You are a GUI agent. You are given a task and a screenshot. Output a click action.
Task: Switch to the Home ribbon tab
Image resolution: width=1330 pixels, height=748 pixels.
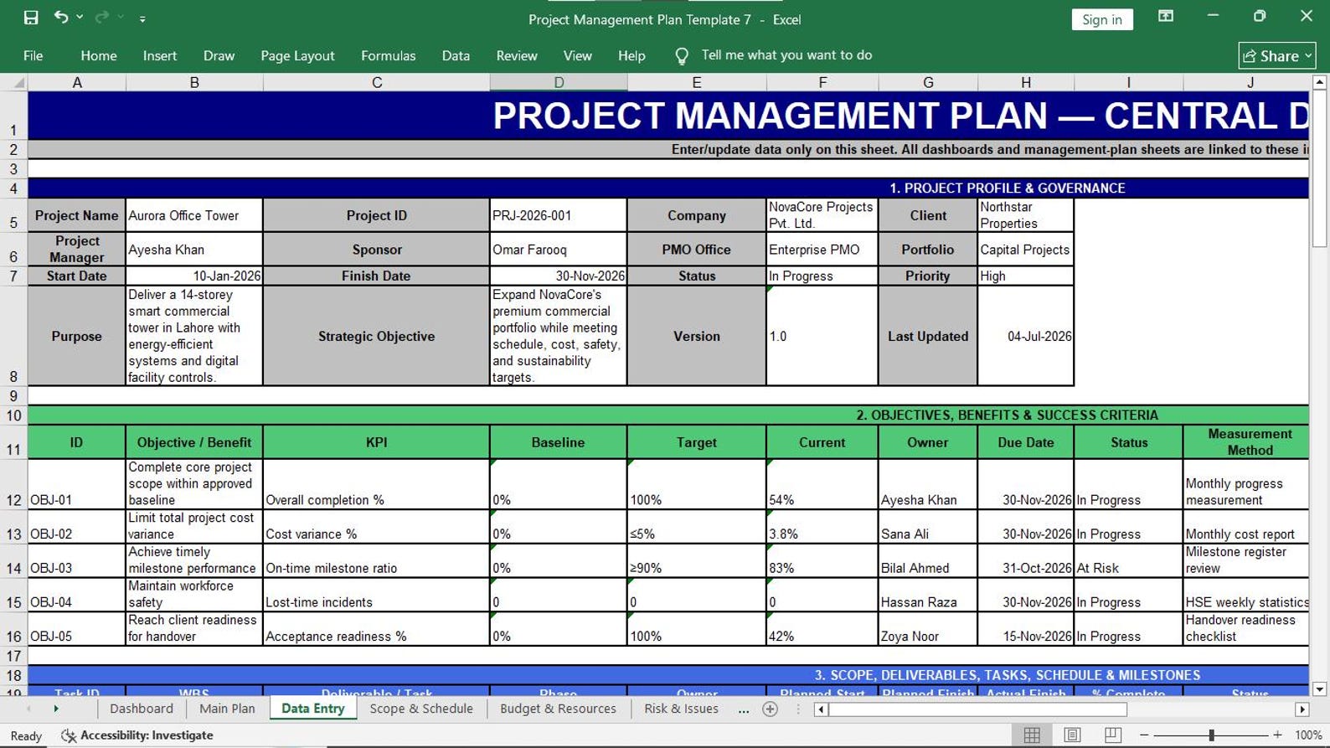(99, 56)
